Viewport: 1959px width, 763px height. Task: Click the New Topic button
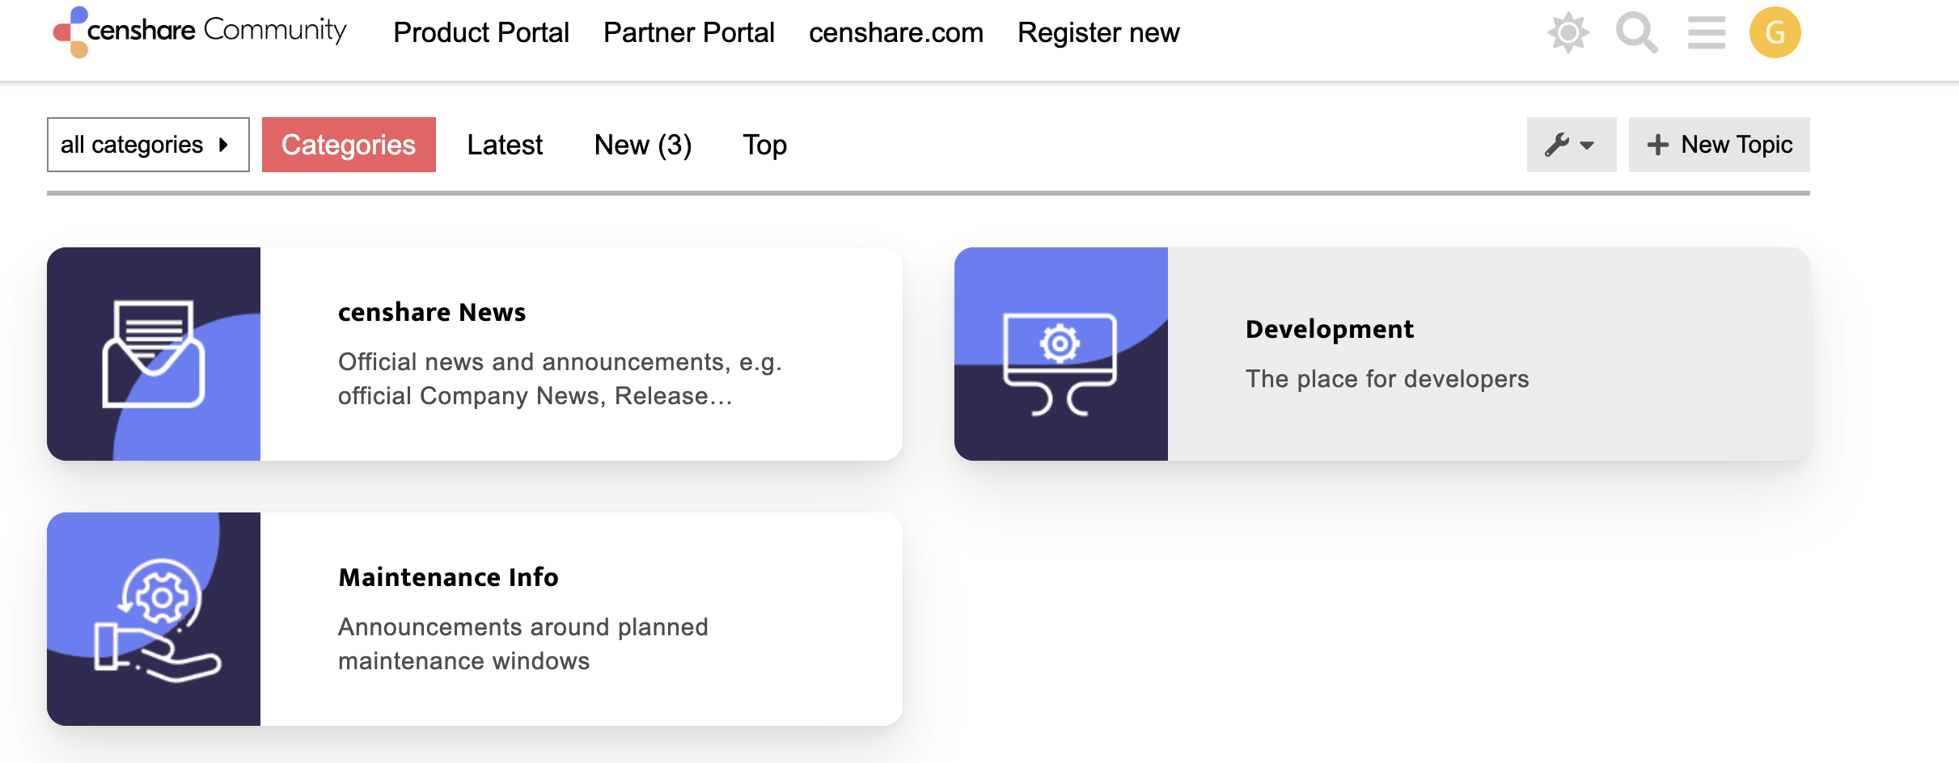click(1719, 145)
